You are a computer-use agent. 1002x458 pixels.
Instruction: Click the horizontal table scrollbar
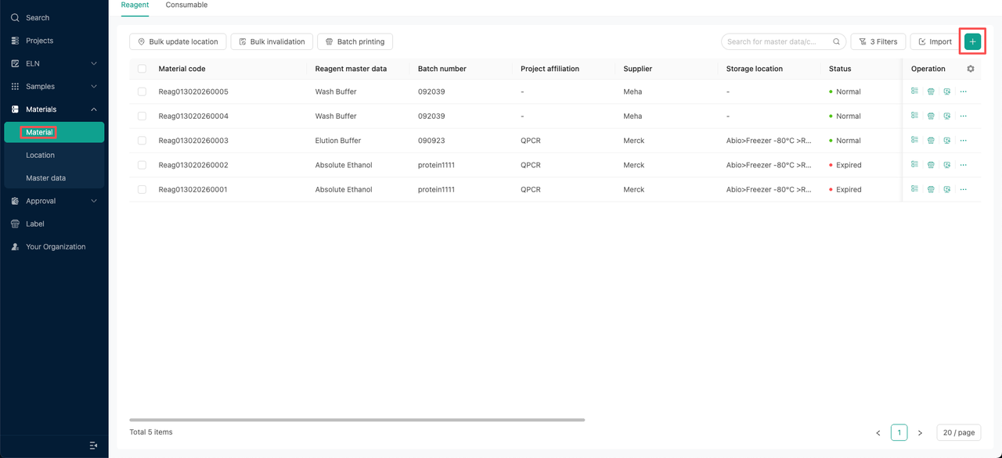(x=357, y=420)
